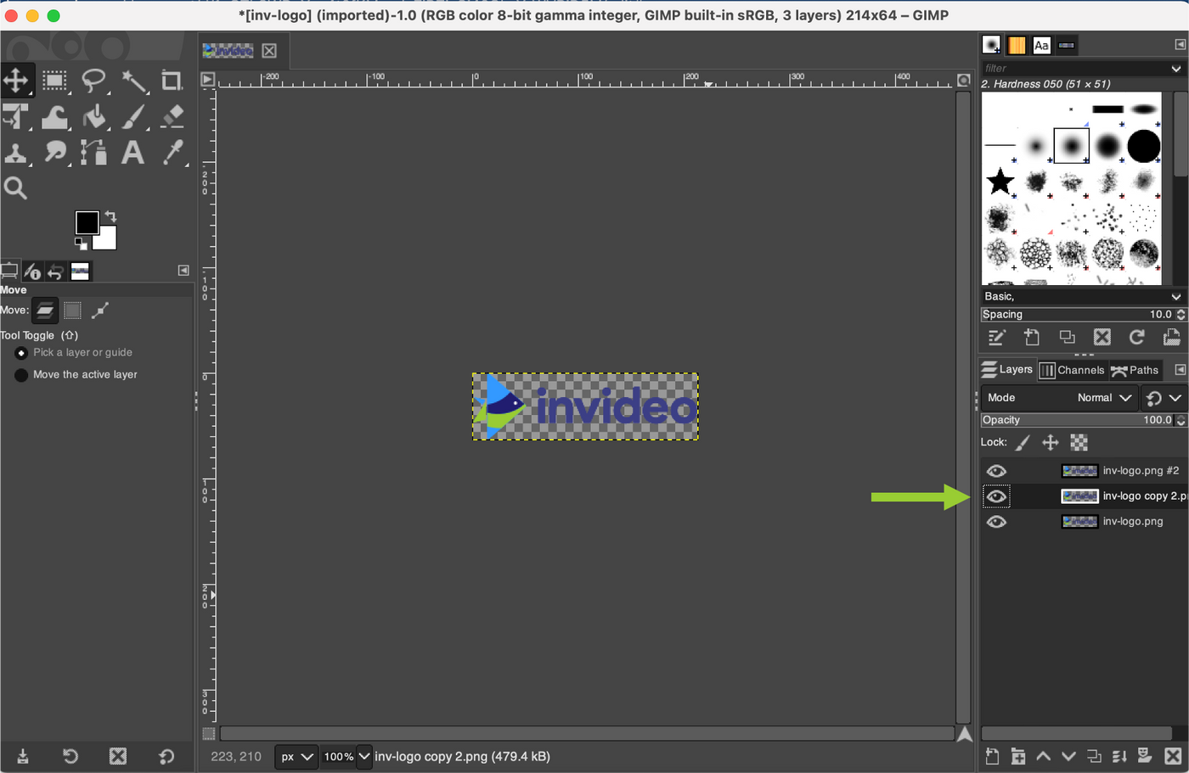The image size is (1189, 773).
Task: Select the Crop tool
Action: 172,81
